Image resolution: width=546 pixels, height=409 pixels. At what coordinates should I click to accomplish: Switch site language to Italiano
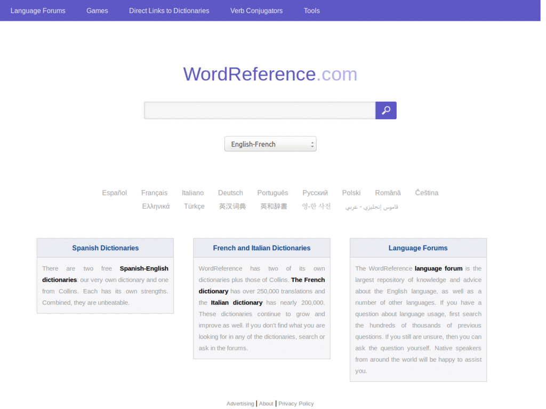pos(192,193)
